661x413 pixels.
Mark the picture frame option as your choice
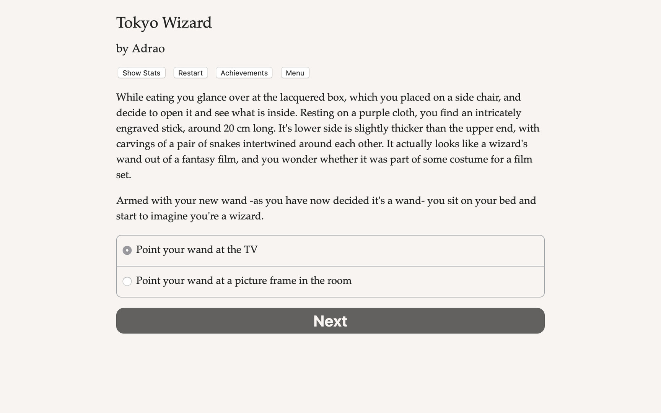coord(127,281)
